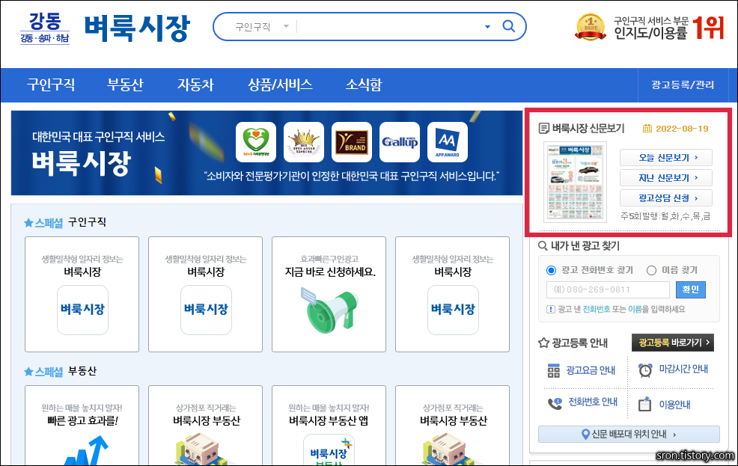
Task: Click the green heart award badge
Action: coord(256,142)
